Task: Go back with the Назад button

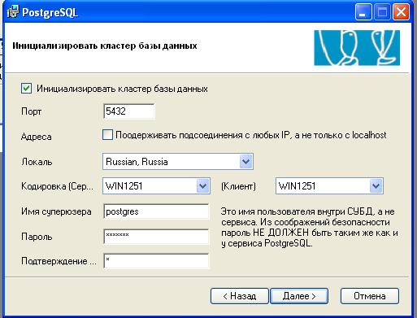Action: point(240,296)
